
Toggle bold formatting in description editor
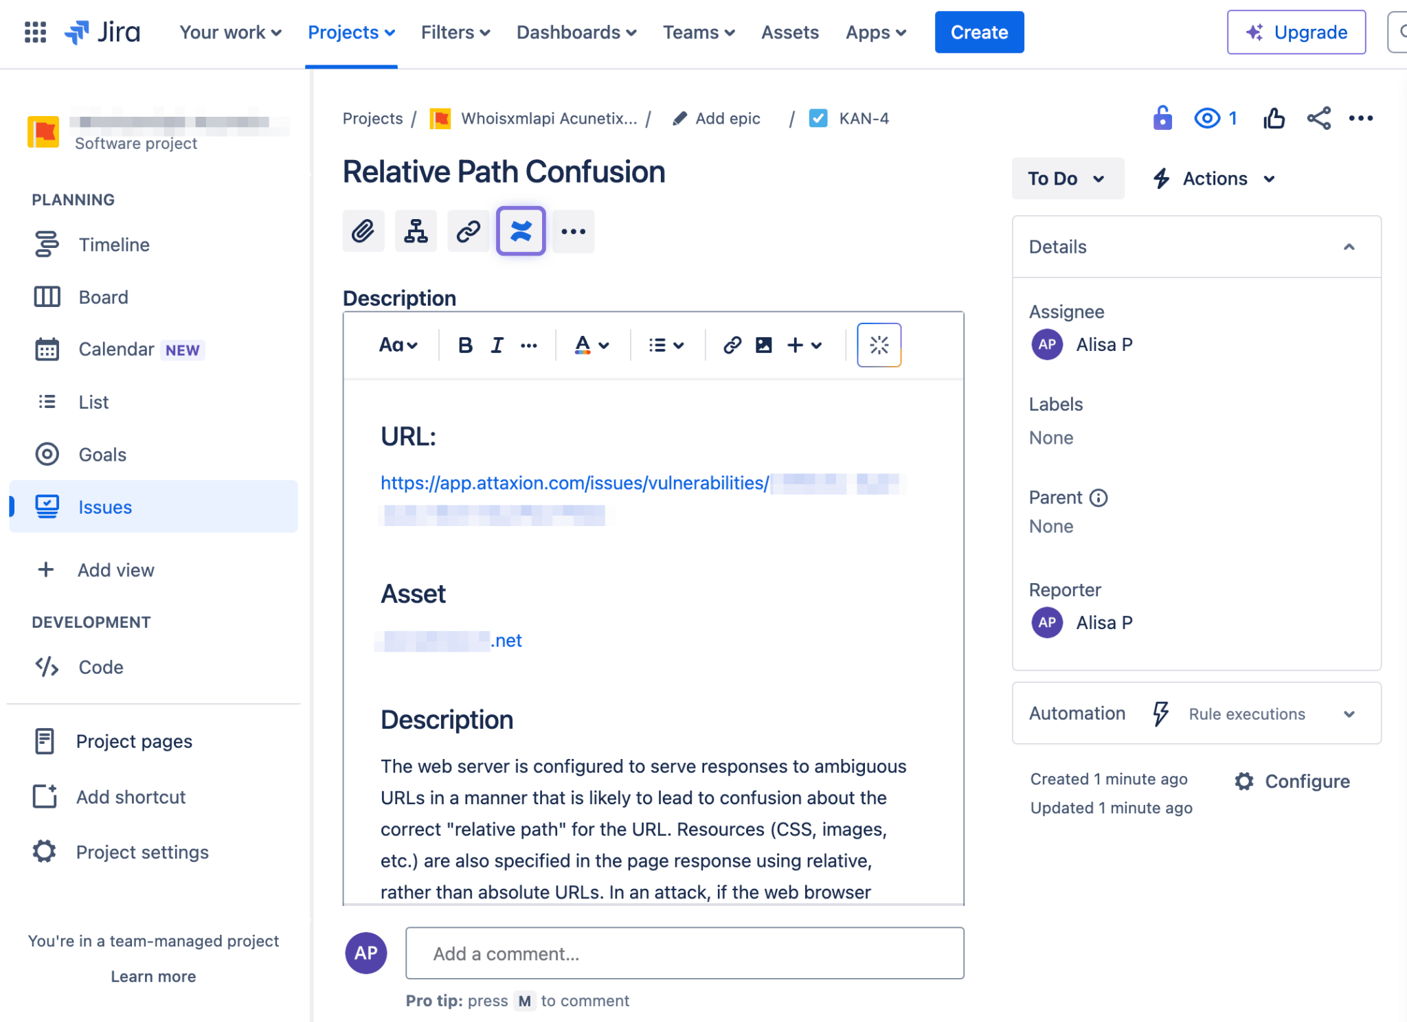[x=465, y=345]
